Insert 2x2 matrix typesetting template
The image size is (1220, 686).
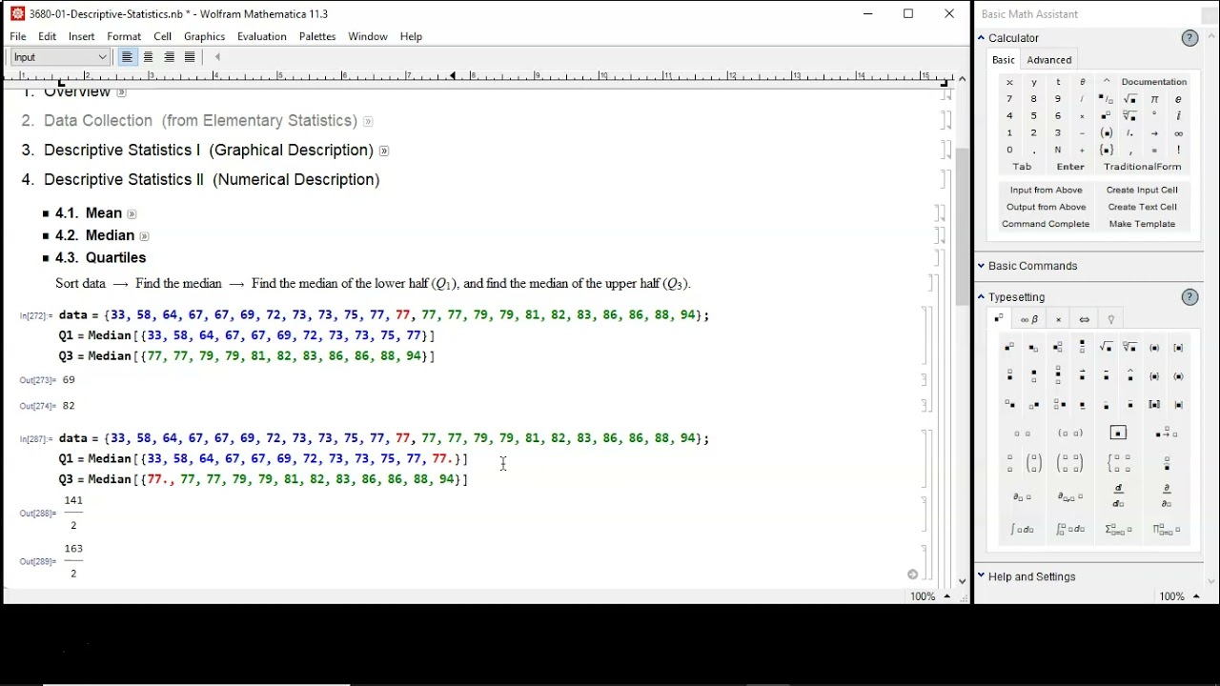pyautogui.click(x=1070, y=464)
